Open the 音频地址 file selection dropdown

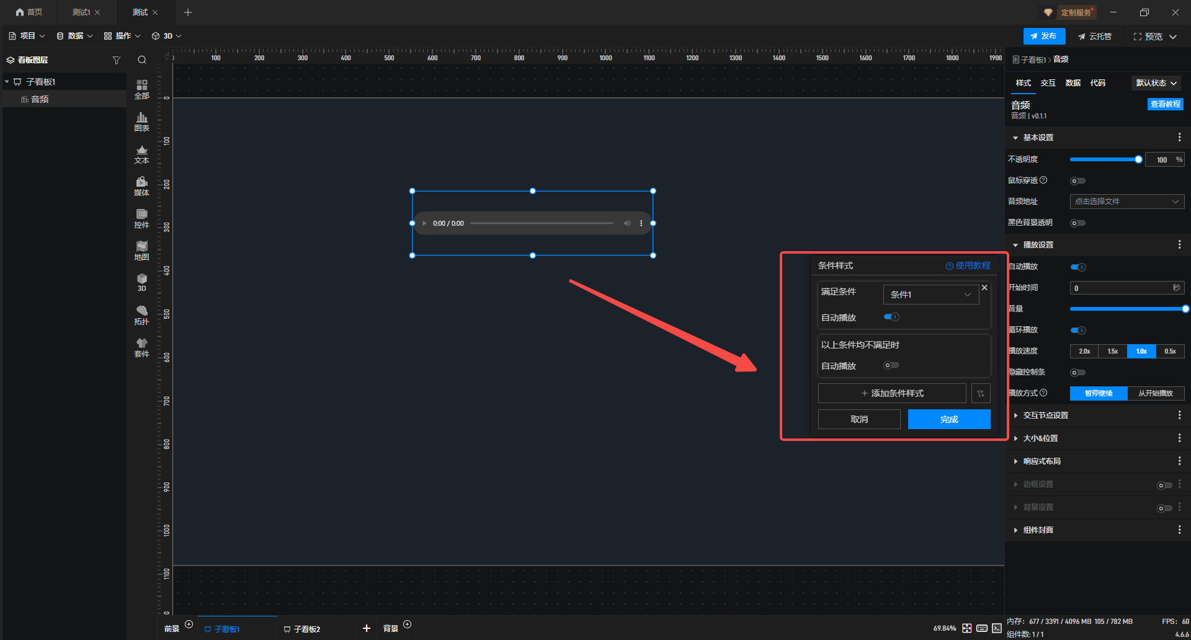[x=1126, y=202]
